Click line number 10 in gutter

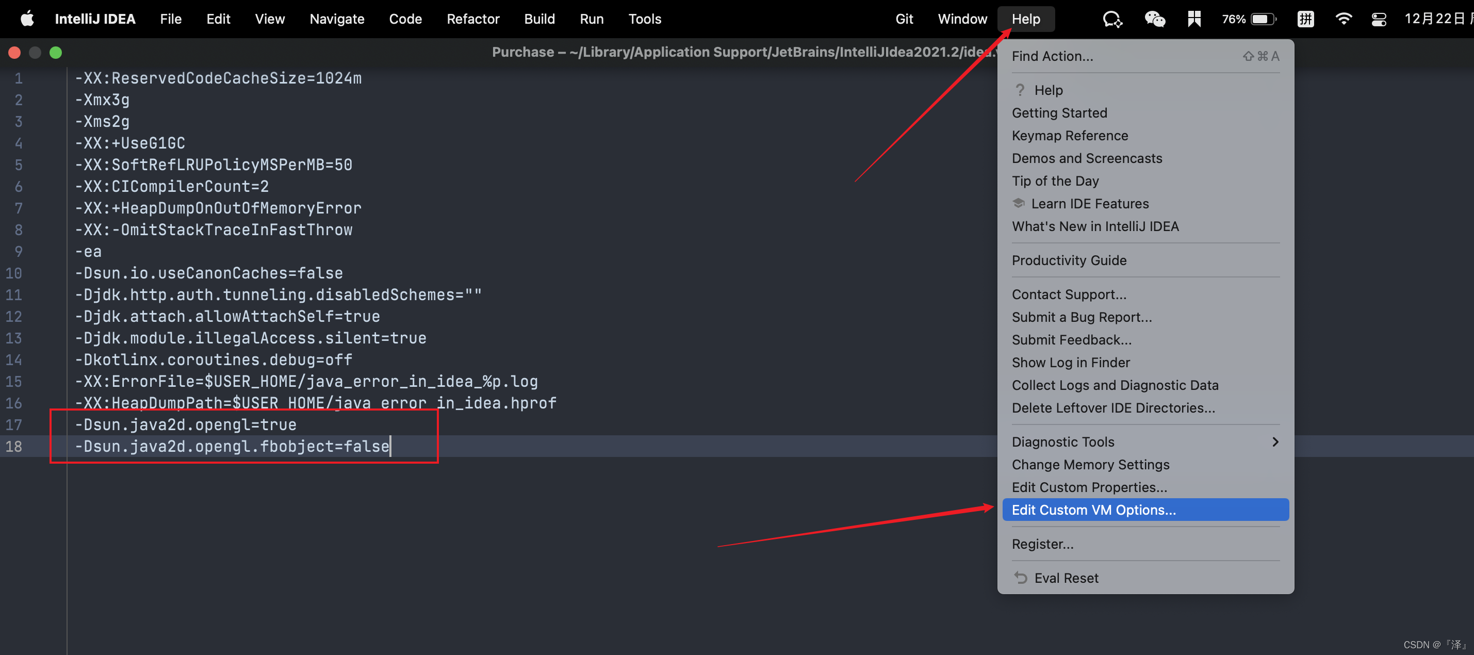(14, 273)
